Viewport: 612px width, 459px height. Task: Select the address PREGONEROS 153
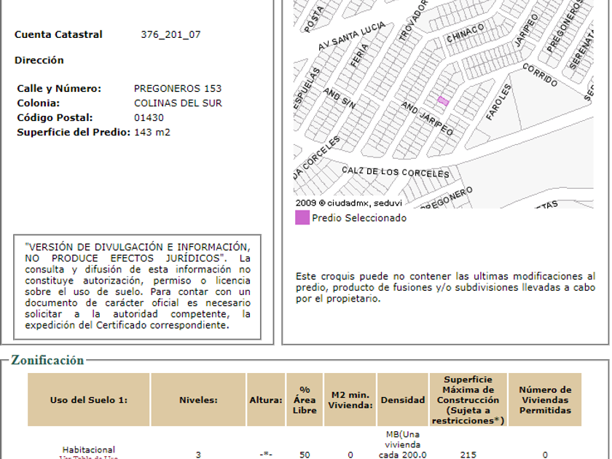tap(178, 88)
